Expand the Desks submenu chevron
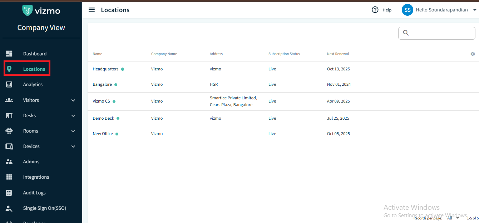This screenshot has height=223, width=479. click(x=73, y=116)
